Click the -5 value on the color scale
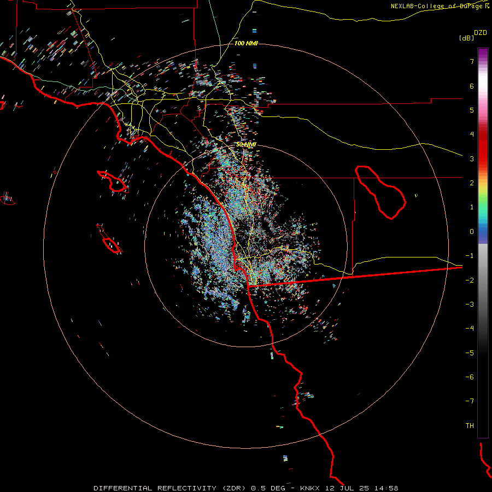Screen dimensions: 492x492 coord(470,353)
